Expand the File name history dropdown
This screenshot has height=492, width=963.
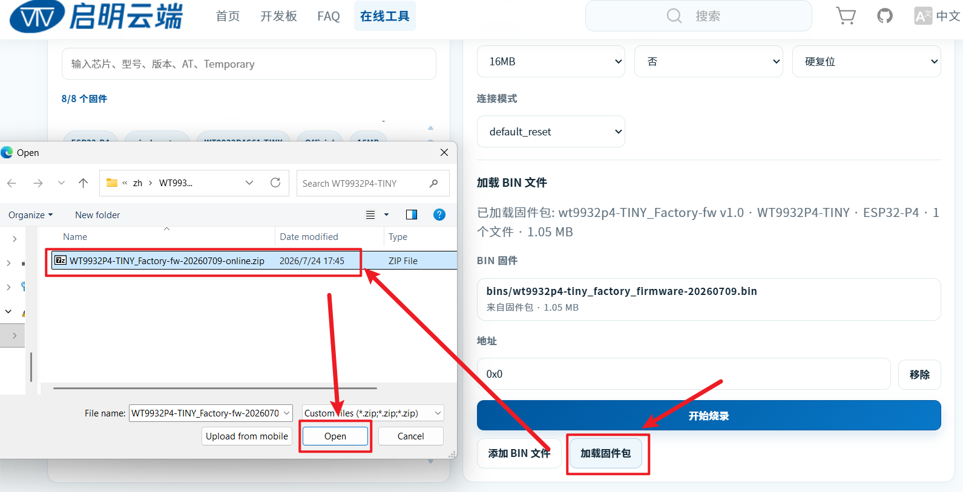[x=286, y=413]
